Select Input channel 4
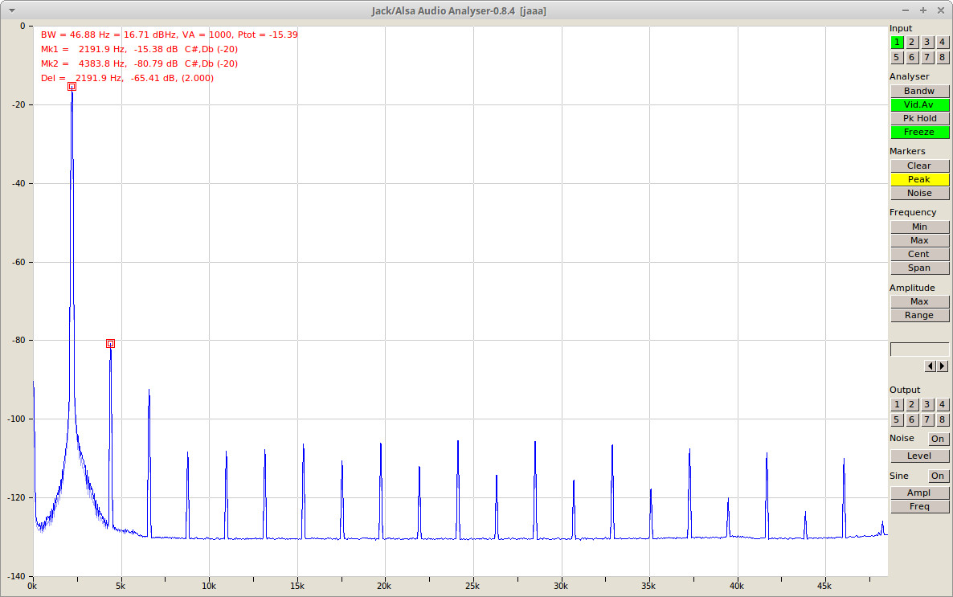Viewport: 953px width, 597px height. point(942,43)
